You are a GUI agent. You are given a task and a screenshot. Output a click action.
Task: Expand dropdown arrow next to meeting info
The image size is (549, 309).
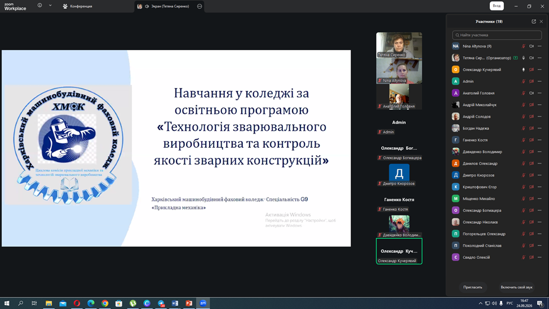click(x=50, y=6)
